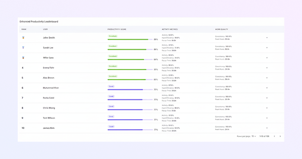
Task: Click Chris Wong's Input Efficiency metric
Action: click(171, 108)
